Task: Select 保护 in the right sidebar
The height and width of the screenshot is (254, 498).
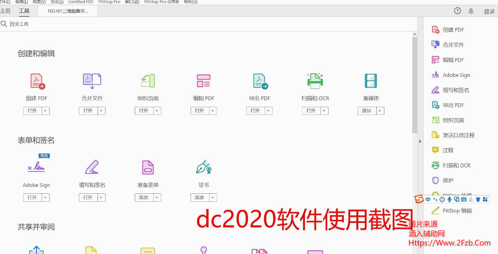Action: pos(448,180)
